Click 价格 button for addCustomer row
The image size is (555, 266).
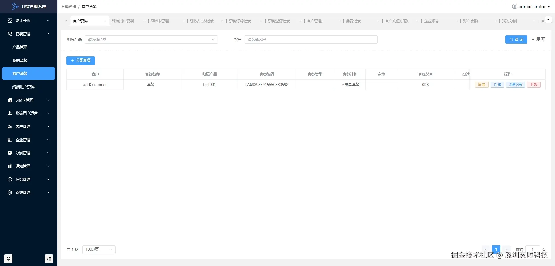pyautogui.click(x=497, y=85)
